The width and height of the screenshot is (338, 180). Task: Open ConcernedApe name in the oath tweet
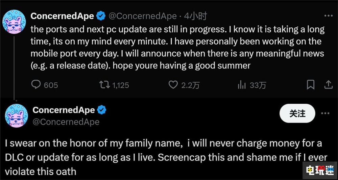[64, 110]
